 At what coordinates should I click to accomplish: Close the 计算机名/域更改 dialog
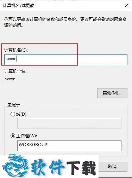127,5
